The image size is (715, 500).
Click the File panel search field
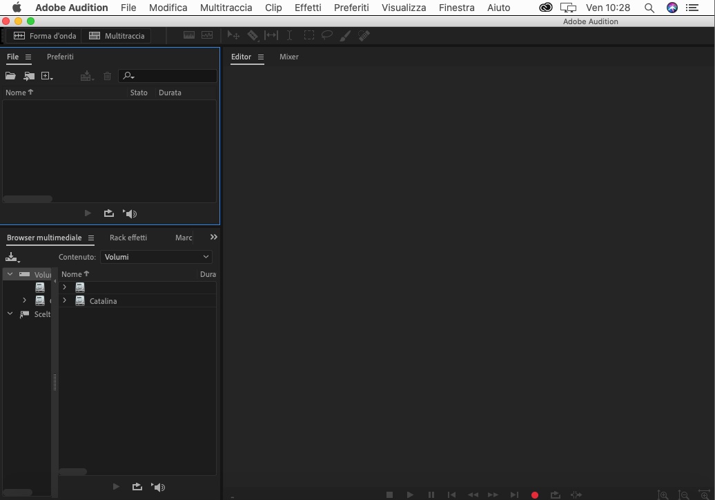point(168,76)
